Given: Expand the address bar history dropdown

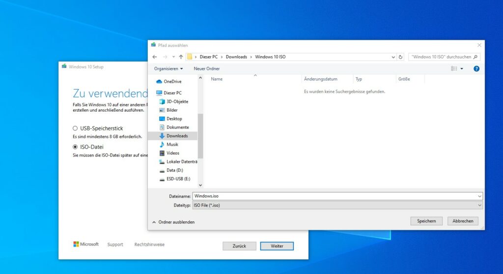Looking at the screenshot, I should 393,57.
